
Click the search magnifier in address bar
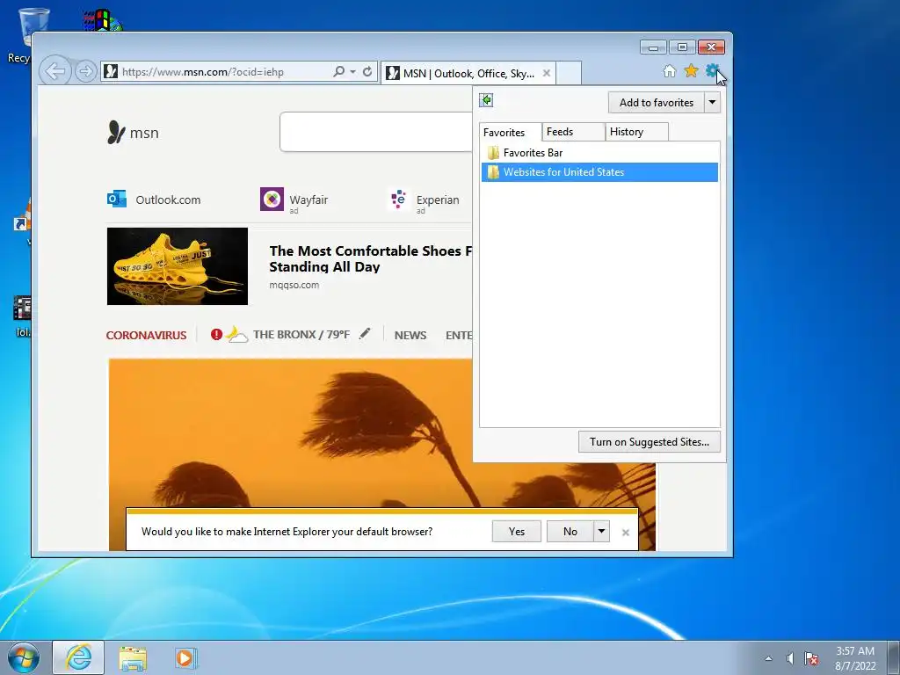339,72
